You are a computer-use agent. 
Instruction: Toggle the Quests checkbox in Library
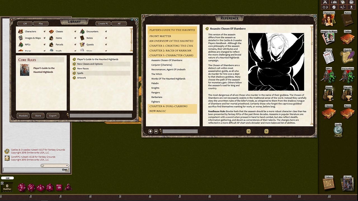click(106, 44)
